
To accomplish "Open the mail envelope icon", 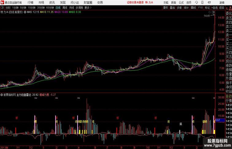I will [209, 2].
